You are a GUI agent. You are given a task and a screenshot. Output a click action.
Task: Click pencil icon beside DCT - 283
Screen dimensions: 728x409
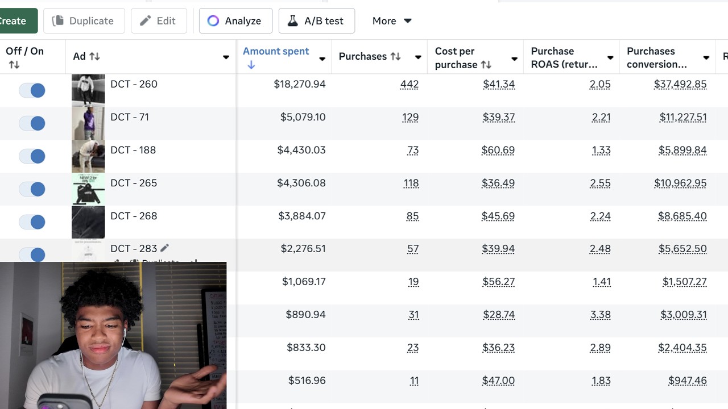164,248
